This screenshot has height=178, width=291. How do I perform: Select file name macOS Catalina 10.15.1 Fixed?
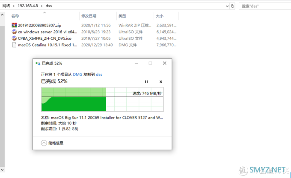click(48, 45)
